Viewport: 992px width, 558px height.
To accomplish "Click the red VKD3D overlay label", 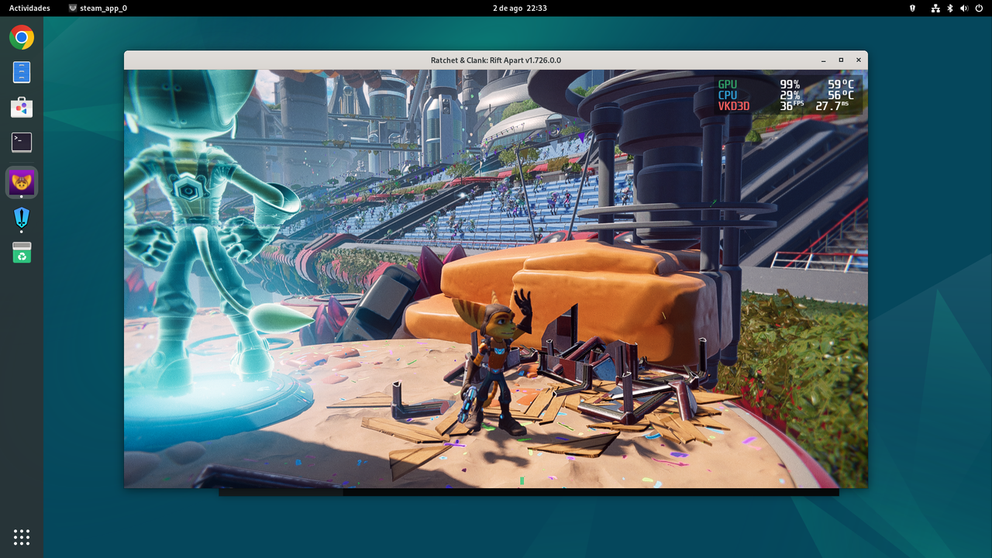I will coord(734,106).
